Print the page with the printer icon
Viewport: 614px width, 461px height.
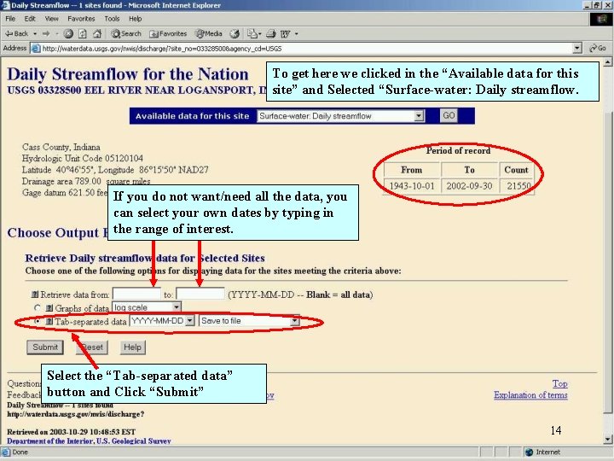(x=271, y=33)
